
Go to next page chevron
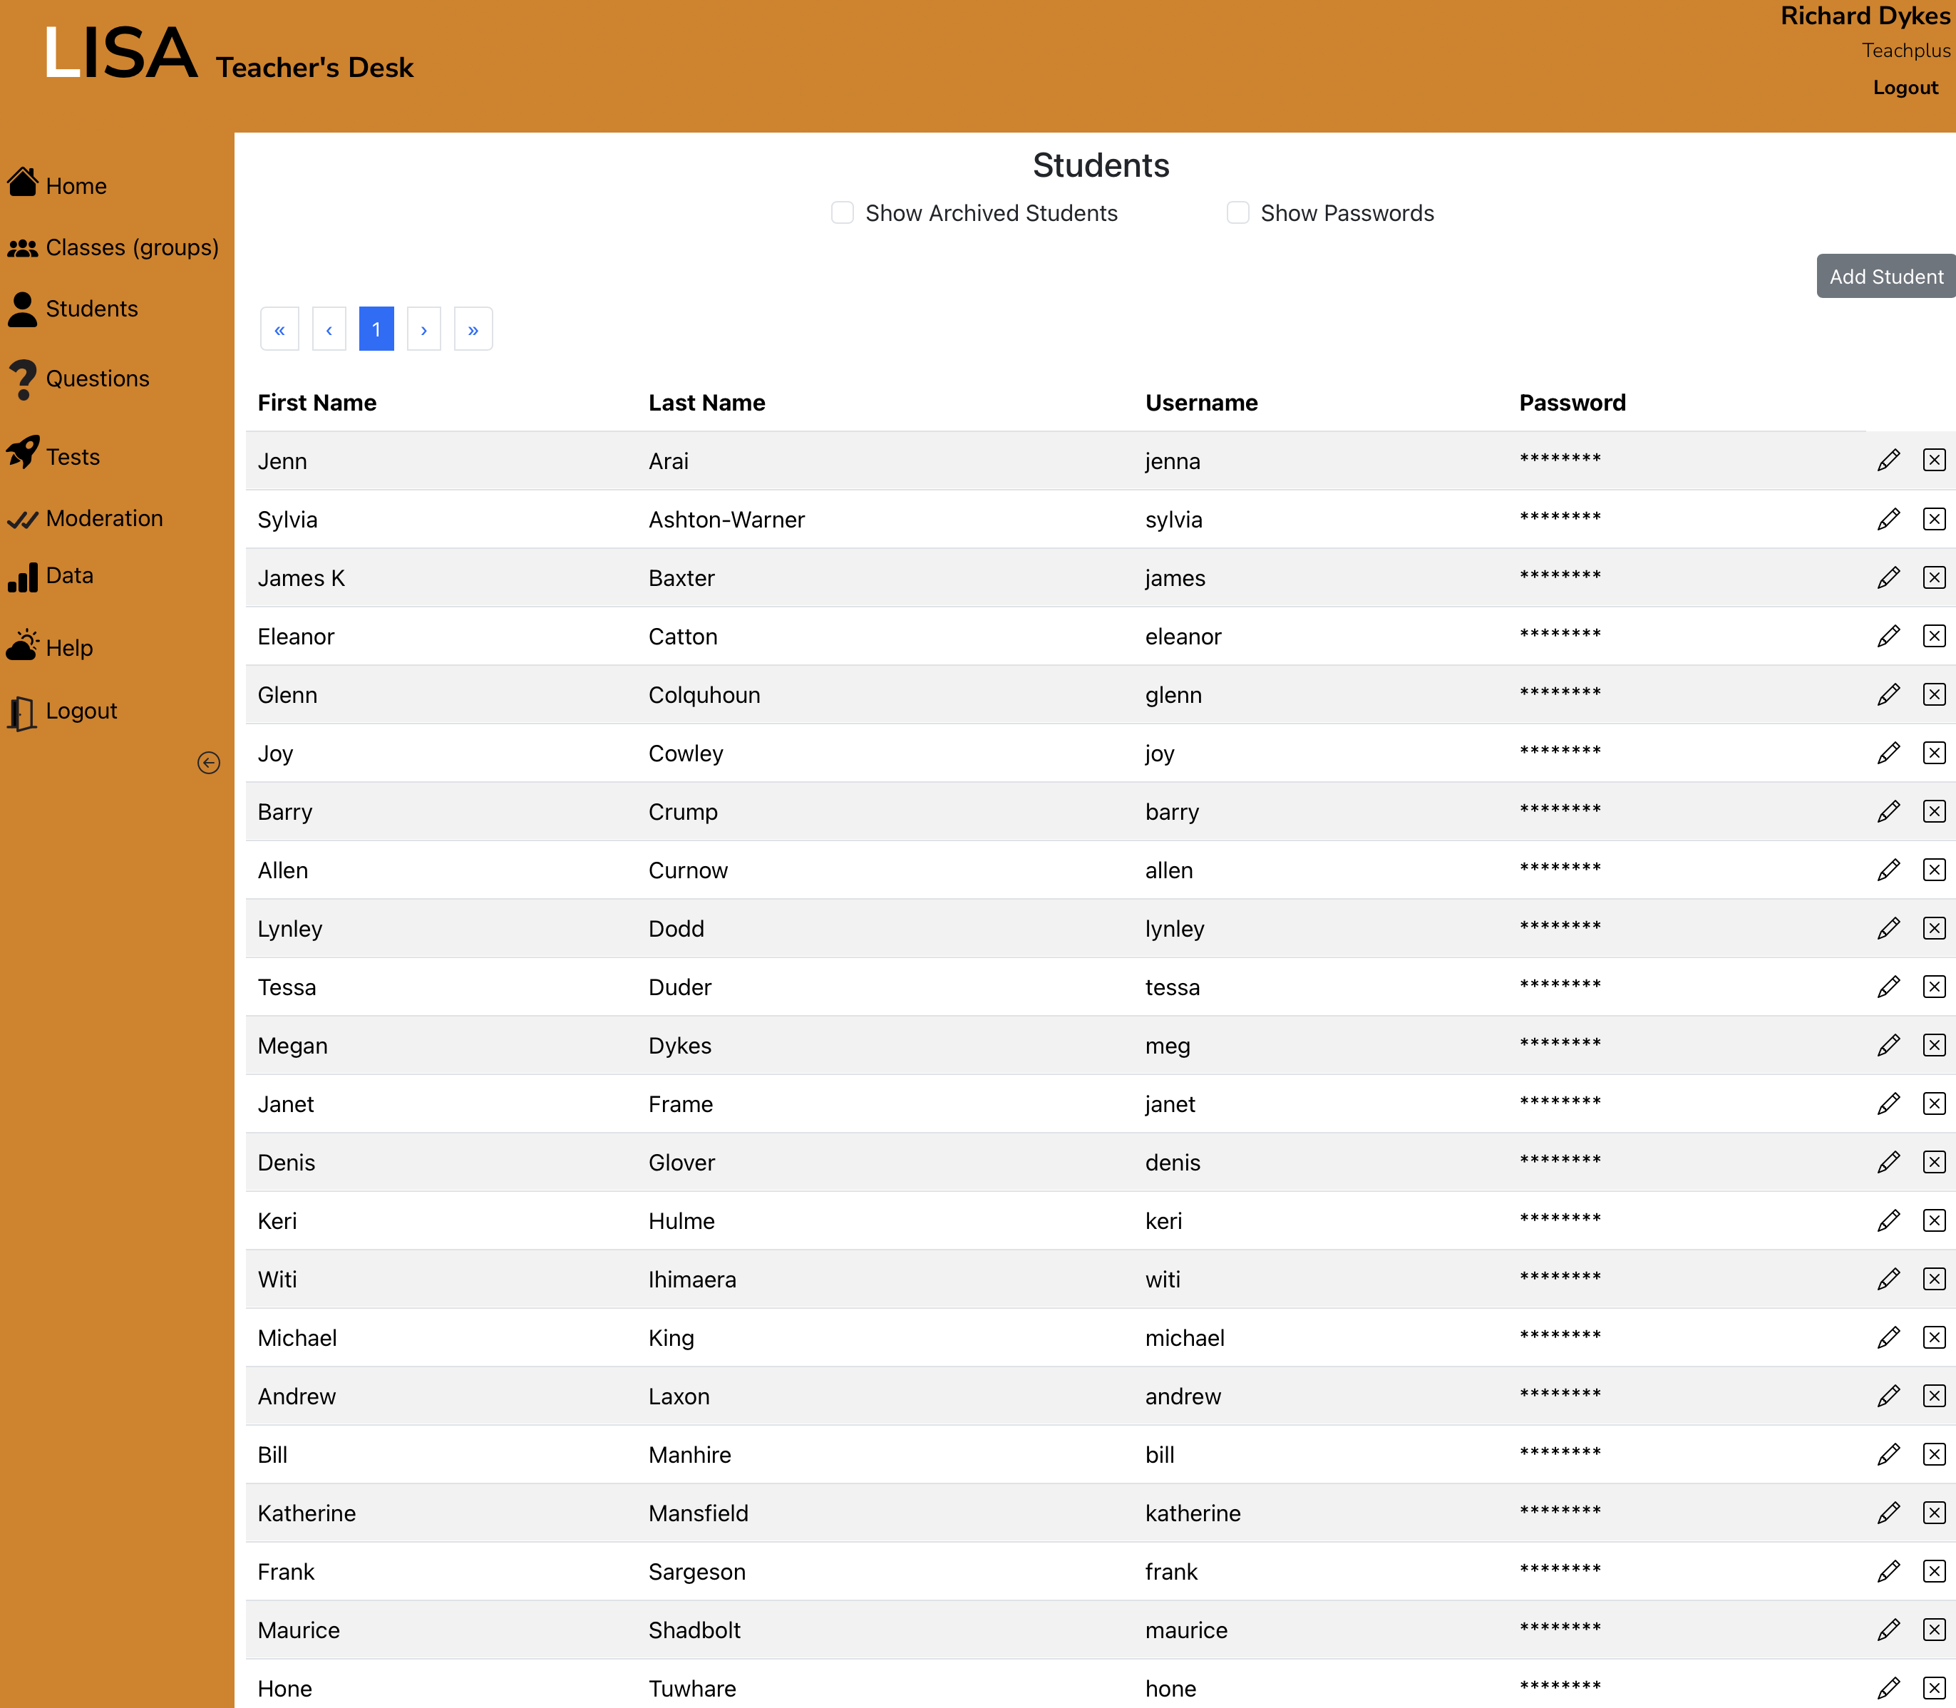click(424, 330)
